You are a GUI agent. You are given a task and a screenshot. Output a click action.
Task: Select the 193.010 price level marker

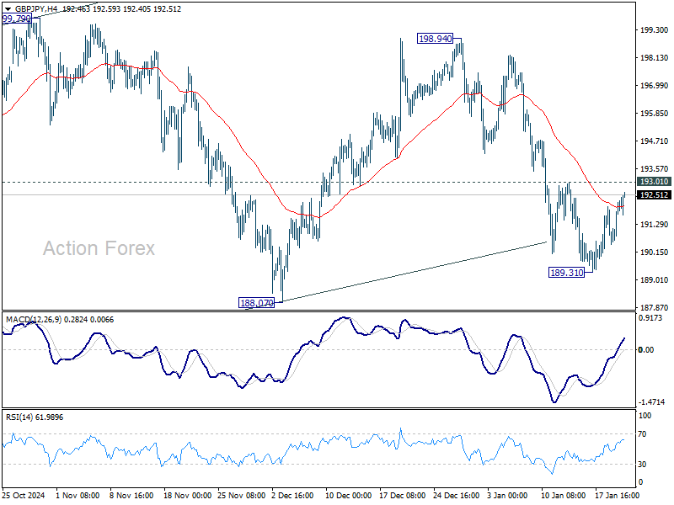click(654, 182)
